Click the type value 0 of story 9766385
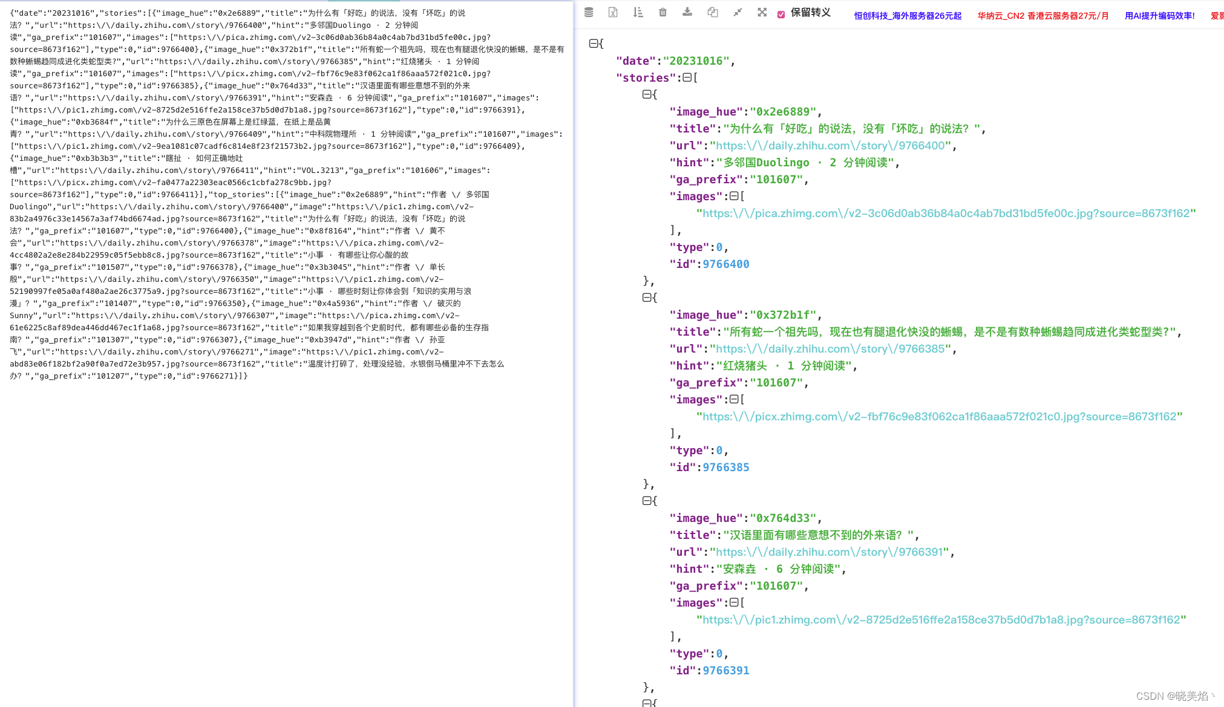The width and height of the screenshot is (1224, 707). [x=719, y=451]
